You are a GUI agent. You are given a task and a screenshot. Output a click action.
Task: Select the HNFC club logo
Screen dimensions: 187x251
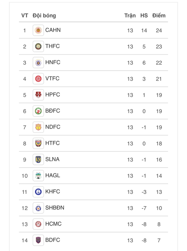pos(38,63)
